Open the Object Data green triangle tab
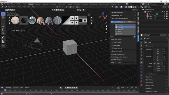This screenshot has width=169, height=95. click(142, 78)
